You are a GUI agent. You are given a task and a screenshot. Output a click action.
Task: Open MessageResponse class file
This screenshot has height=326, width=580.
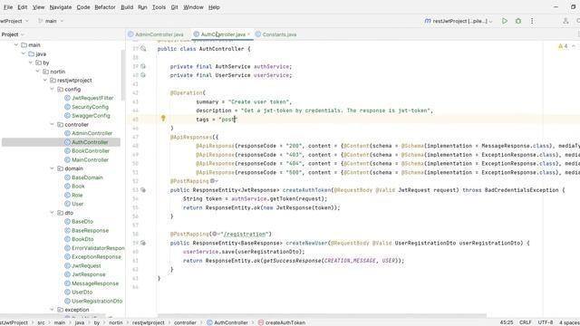(95, 283)
